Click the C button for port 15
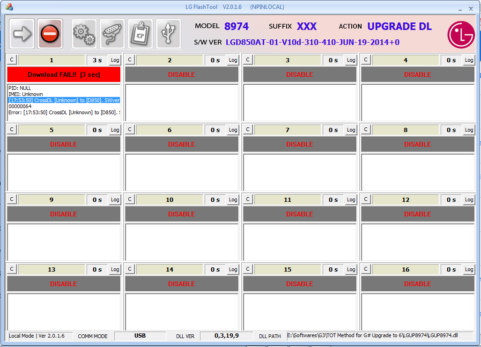 click(x=248, y=269)
